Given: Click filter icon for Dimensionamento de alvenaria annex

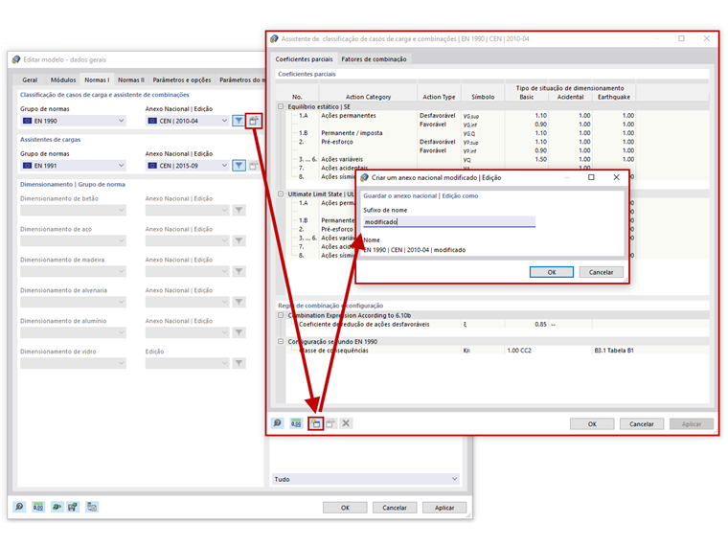Looking at the screenshot, I should pyautogui.click(x=239, y=302).
